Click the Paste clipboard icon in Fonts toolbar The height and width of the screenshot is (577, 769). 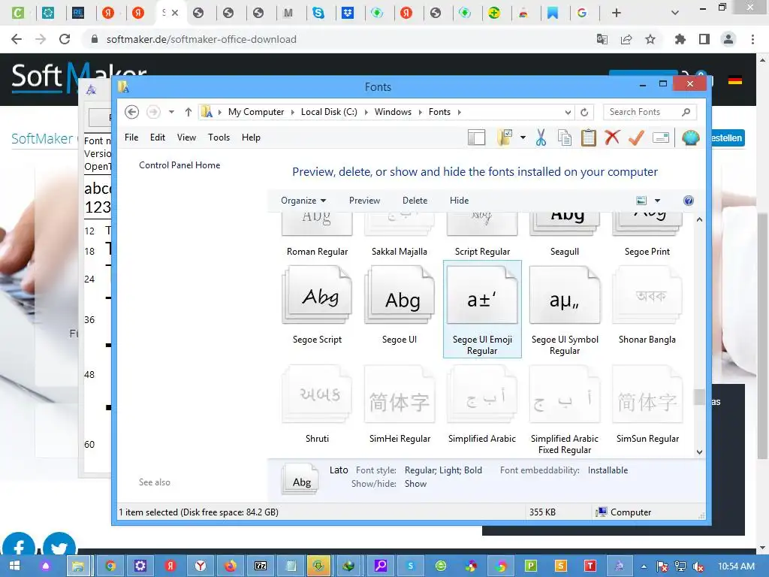pyautogui.click(x=589, y=138)
